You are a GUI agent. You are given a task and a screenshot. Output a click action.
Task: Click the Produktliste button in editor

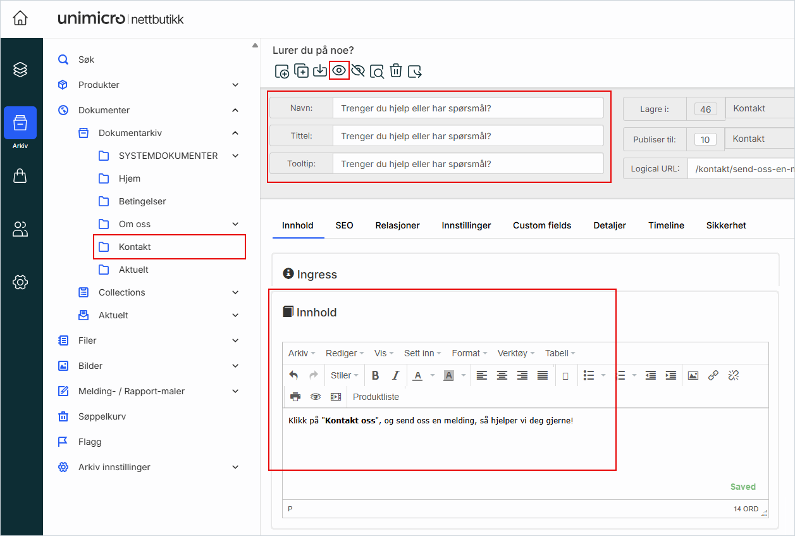point(376,397)
